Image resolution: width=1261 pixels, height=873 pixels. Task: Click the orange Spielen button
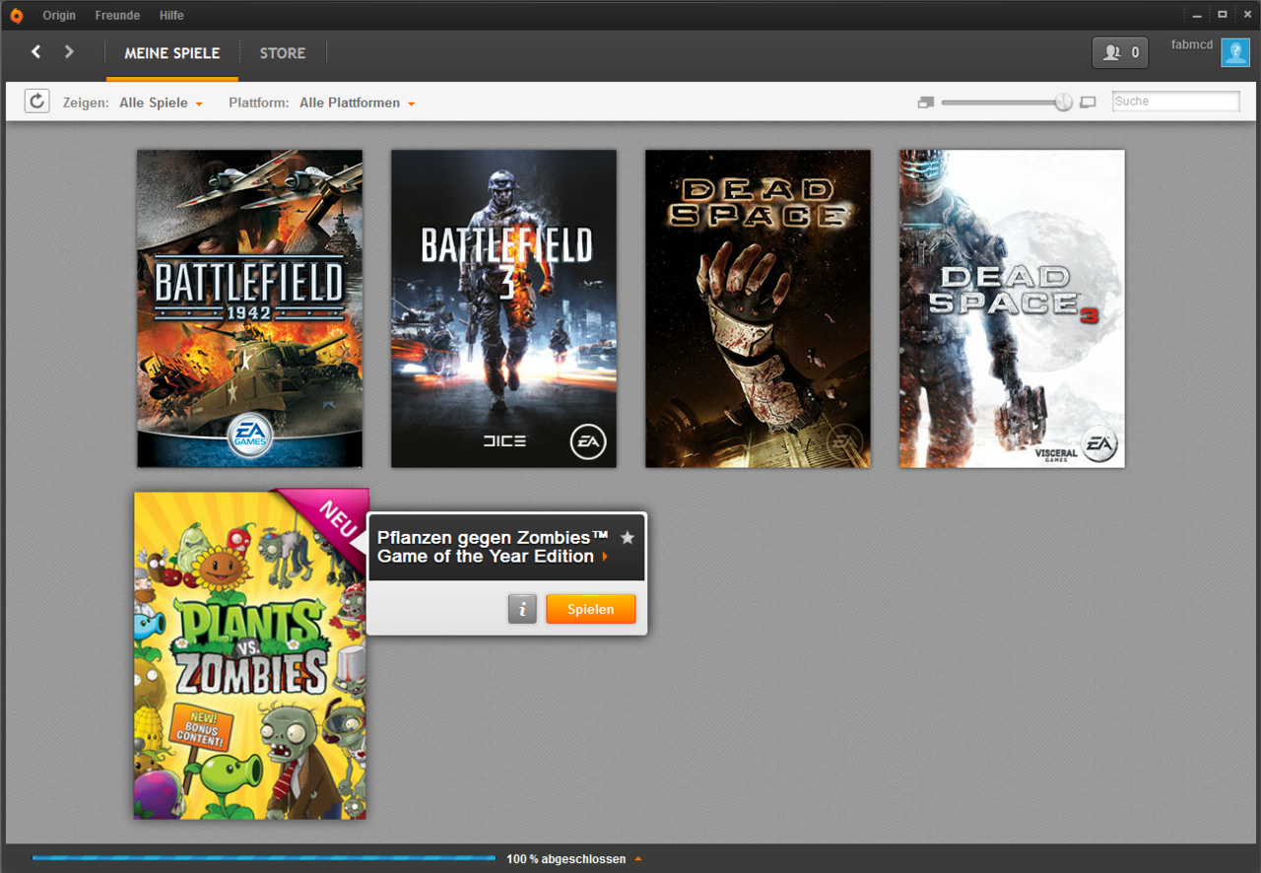coord(591,609)
